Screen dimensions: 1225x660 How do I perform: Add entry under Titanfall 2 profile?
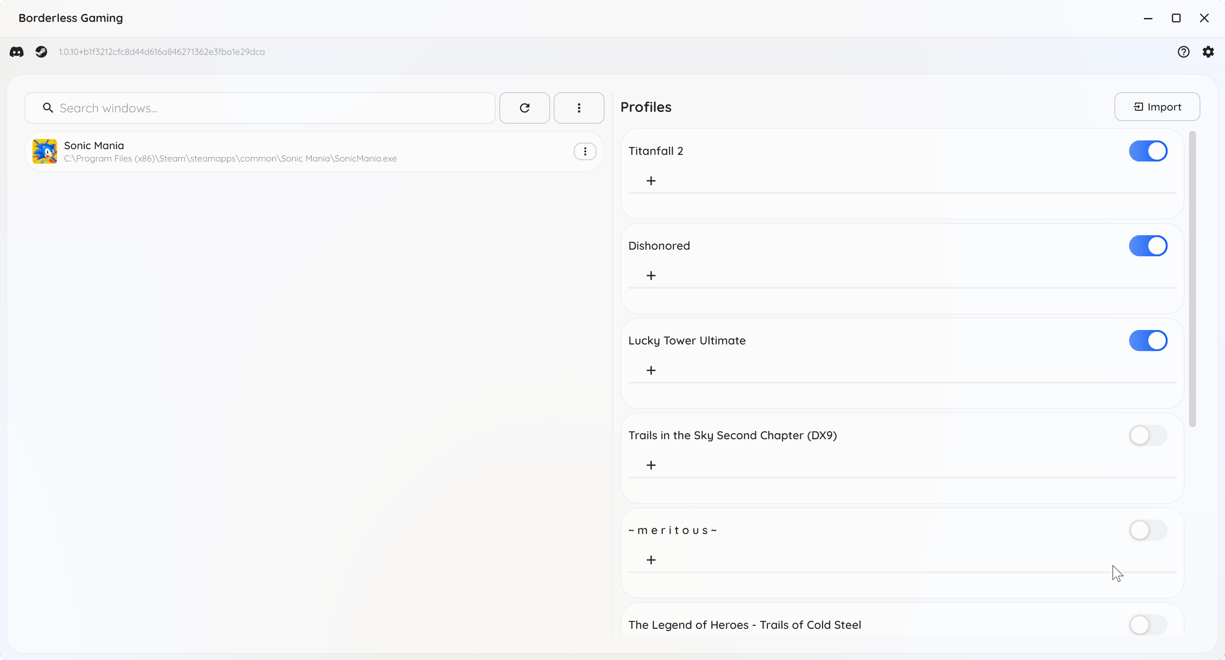[x=651, y=181]
